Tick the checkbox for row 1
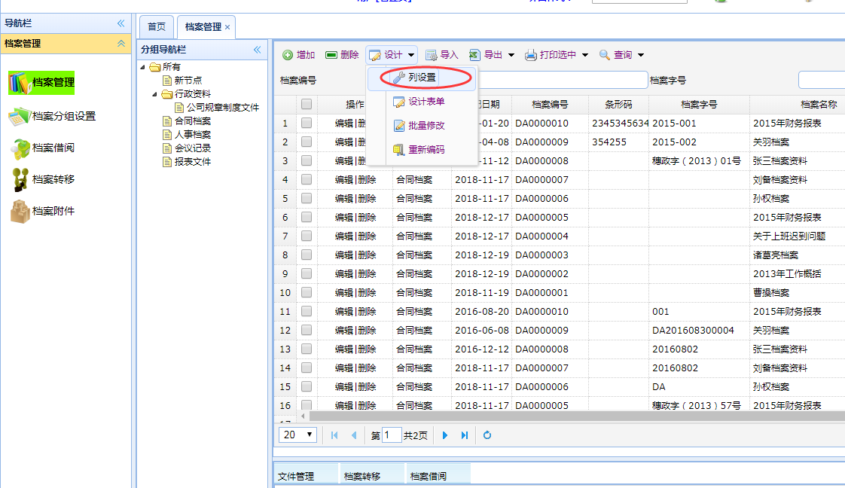Image resolution: width=845 pixels, height=488 pixels. pyautogui.click(x=307, y=124)
